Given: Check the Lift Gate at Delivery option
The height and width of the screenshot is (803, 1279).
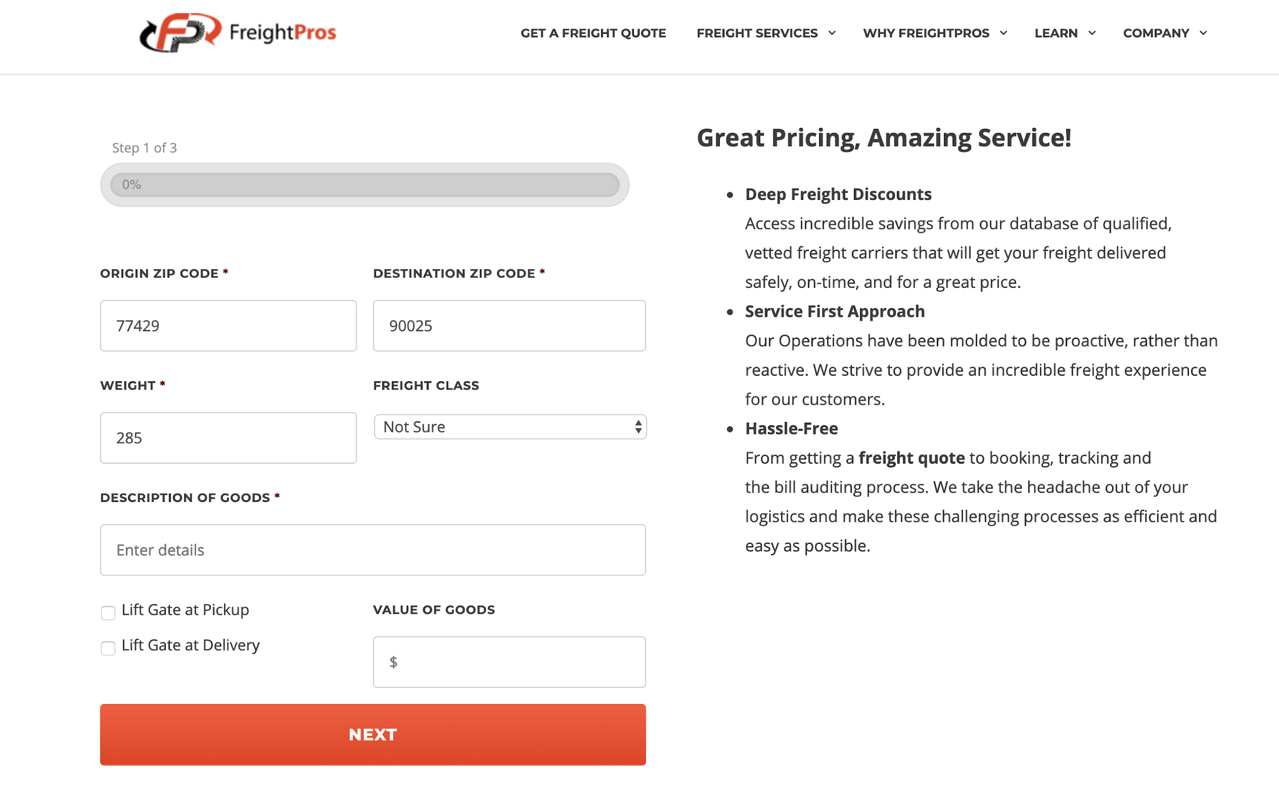Looking at the screenshot, I should coord(108,648).
